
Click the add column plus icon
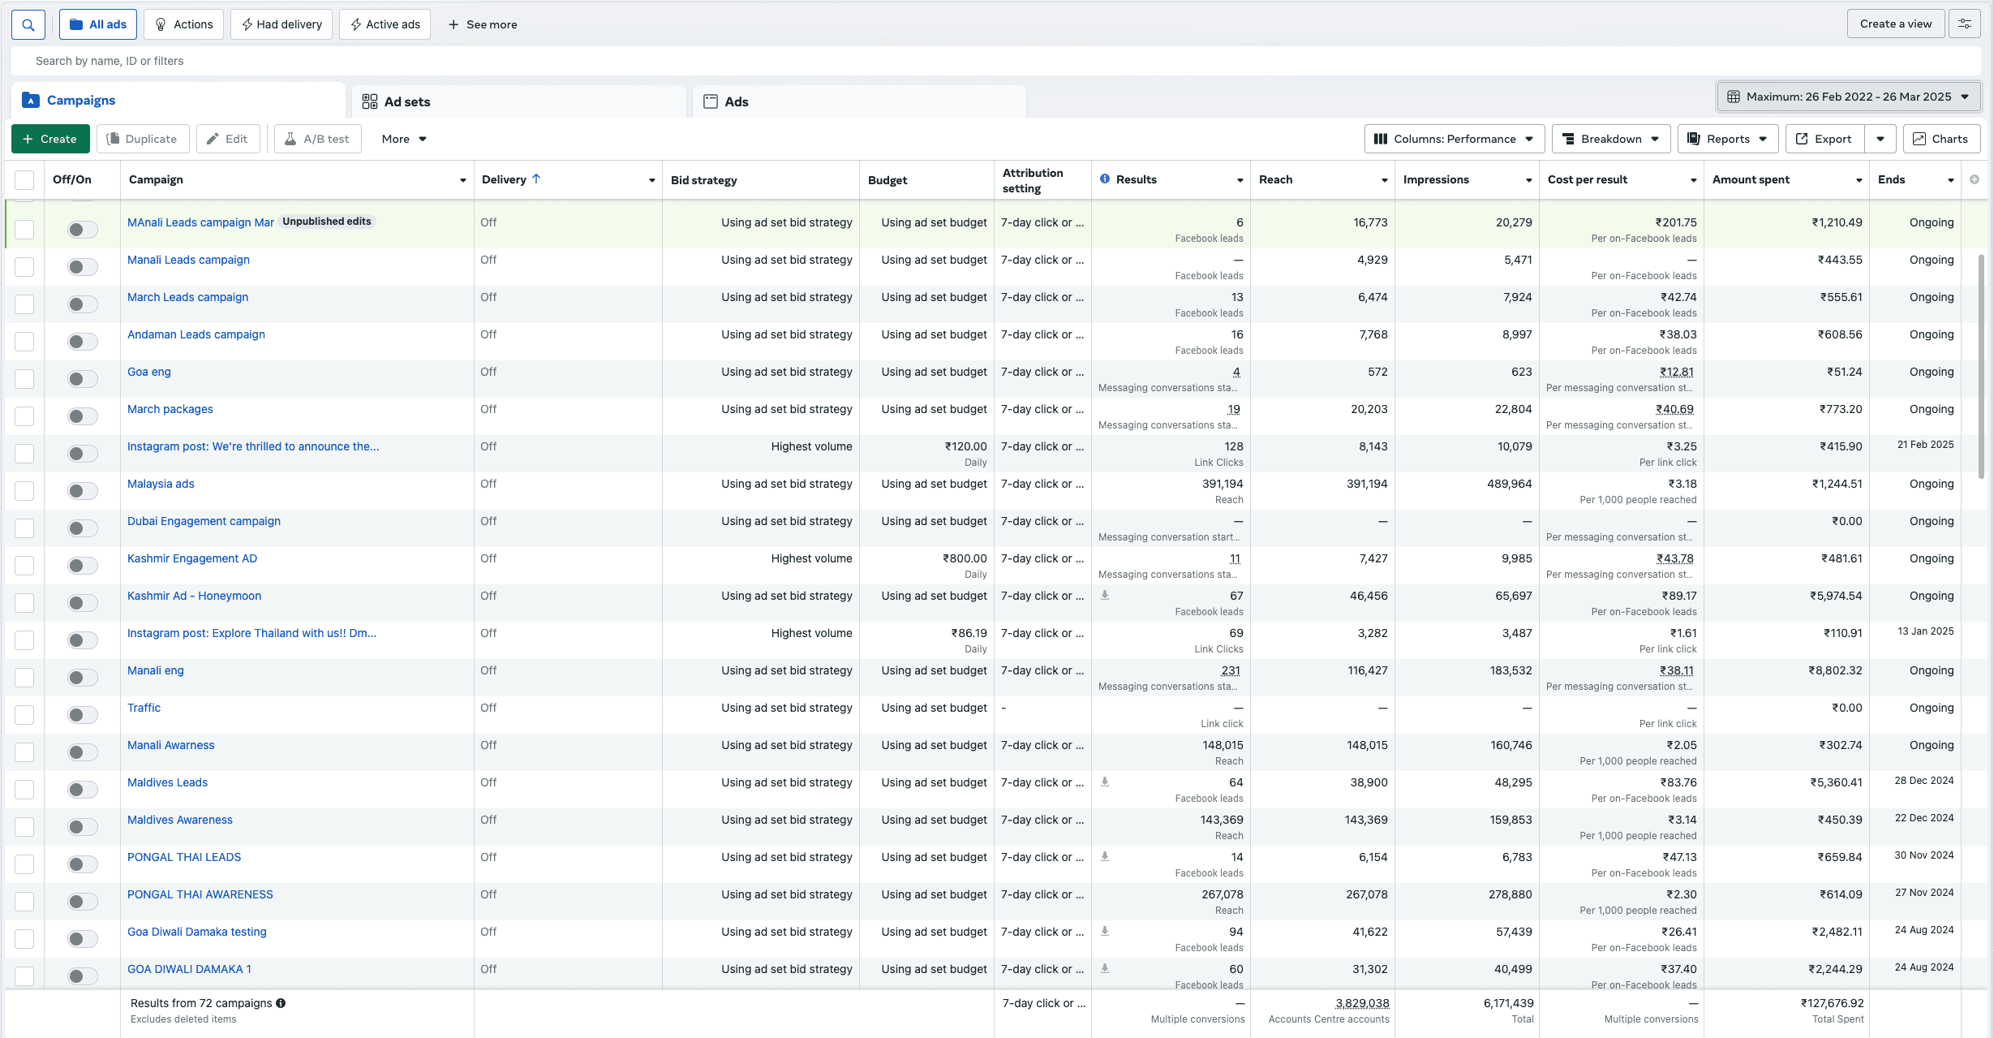coord(1975,179)
